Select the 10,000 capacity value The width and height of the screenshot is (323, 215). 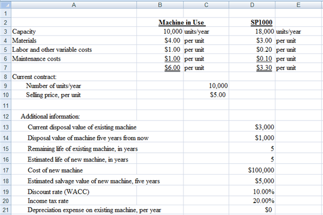click(x=173, y=32)
